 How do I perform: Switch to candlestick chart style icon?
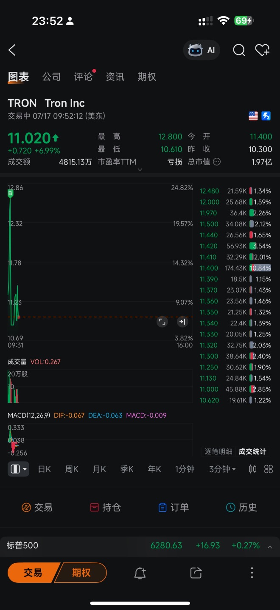coord(252,469)
